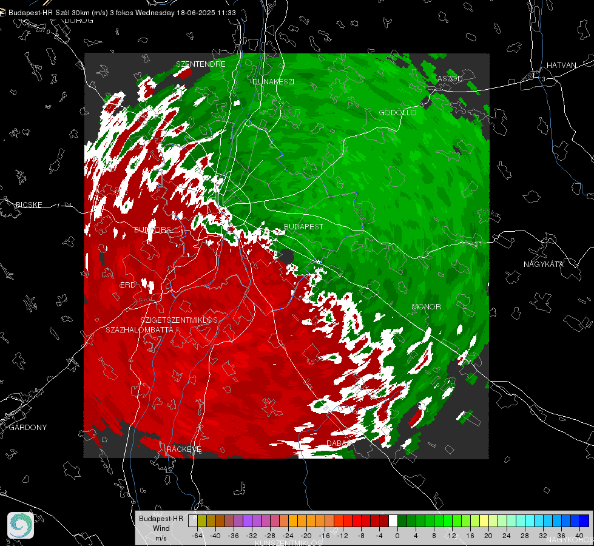Click the ÉRD label
Image resolution: width=594 pixels, height=546 pixels.
click(127, 285)
